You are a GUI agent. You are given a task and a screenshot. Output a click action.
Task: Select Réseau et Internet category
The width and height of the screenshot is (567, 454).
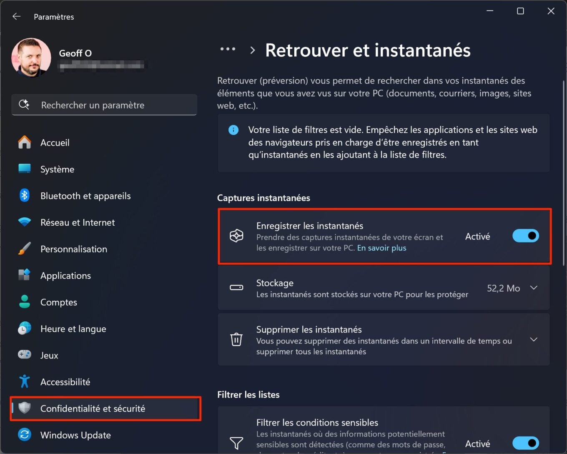pyautogui.click(x=78, y=222)
